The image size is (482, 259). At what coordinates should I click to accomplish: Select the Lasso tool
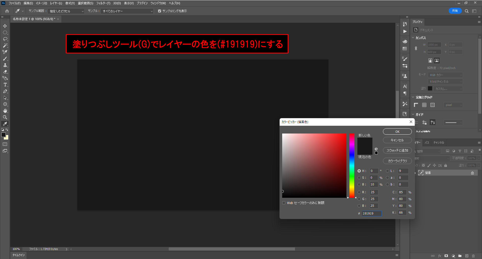tap(5, 39)
